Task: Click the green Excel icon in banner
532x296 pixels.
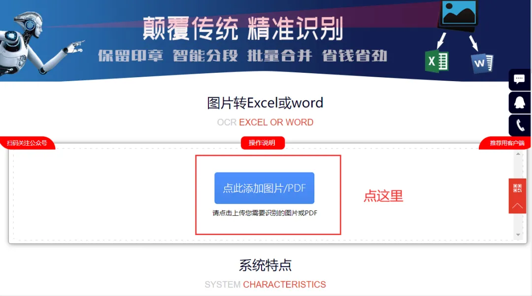Action: pos(436,61)
